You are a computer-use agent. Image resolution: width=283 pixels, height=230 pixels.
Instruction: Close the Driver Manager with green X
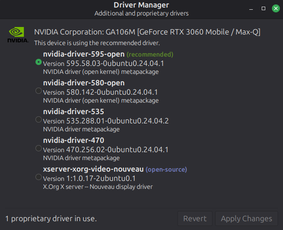pos(276,8)
